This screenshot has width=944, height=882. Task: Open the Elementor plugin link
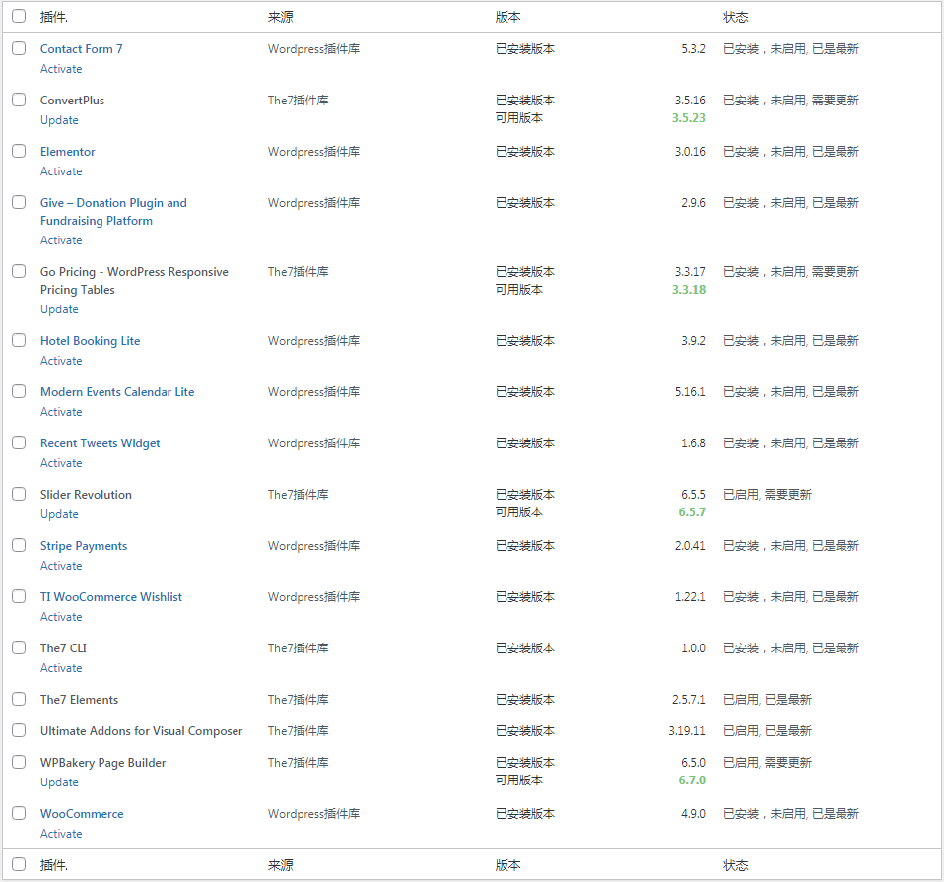tap(68, 152)
